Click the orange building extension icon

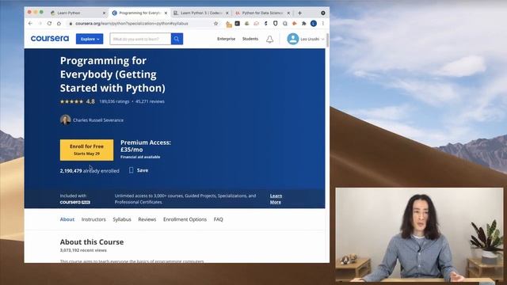pos(229,24)
